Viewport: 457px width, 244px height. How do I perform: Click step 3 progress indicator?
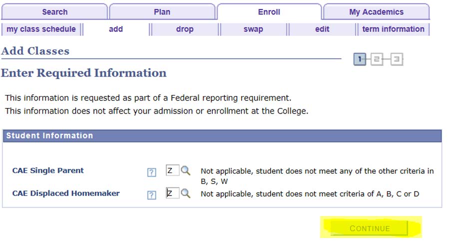coord(397,60)
